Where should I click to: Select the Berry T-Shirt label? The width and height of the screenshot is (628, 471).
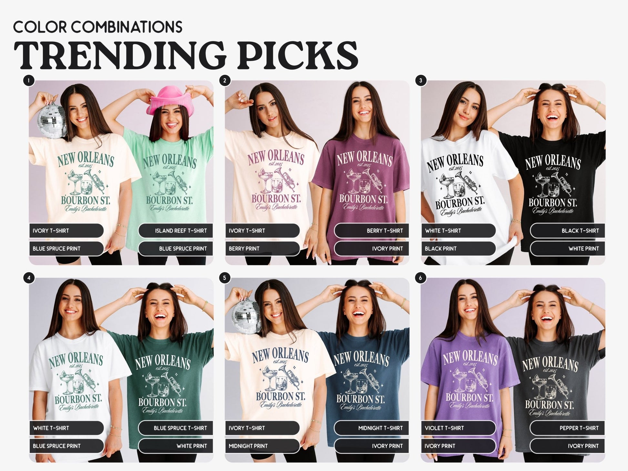click(371, 231)
